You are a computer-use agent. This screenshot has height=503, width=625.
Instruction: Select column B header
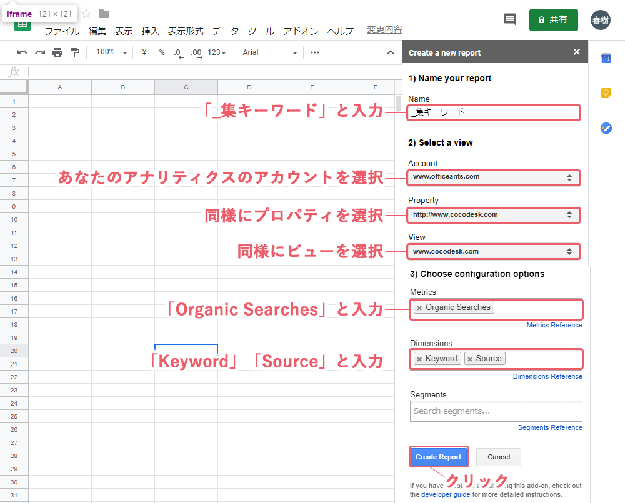(x=122, y=87)
